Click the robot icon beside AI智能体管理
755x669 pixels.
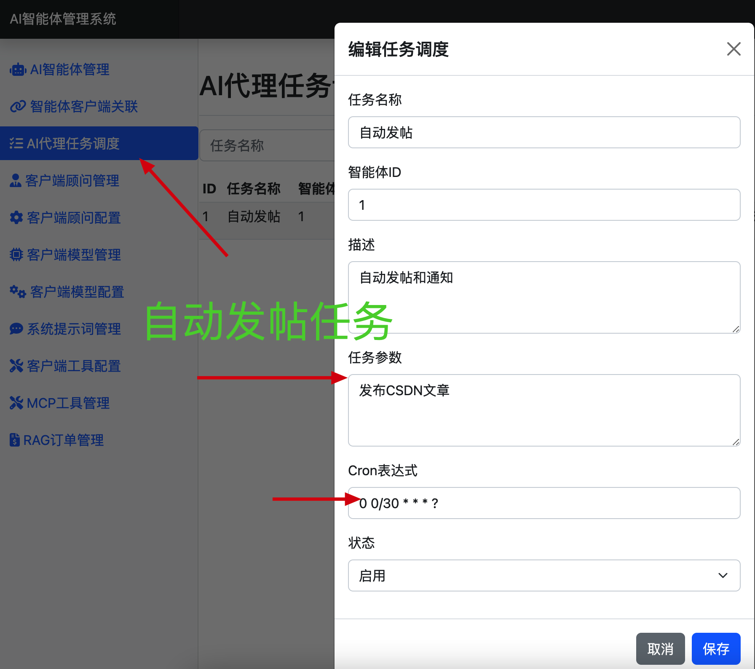18,70
